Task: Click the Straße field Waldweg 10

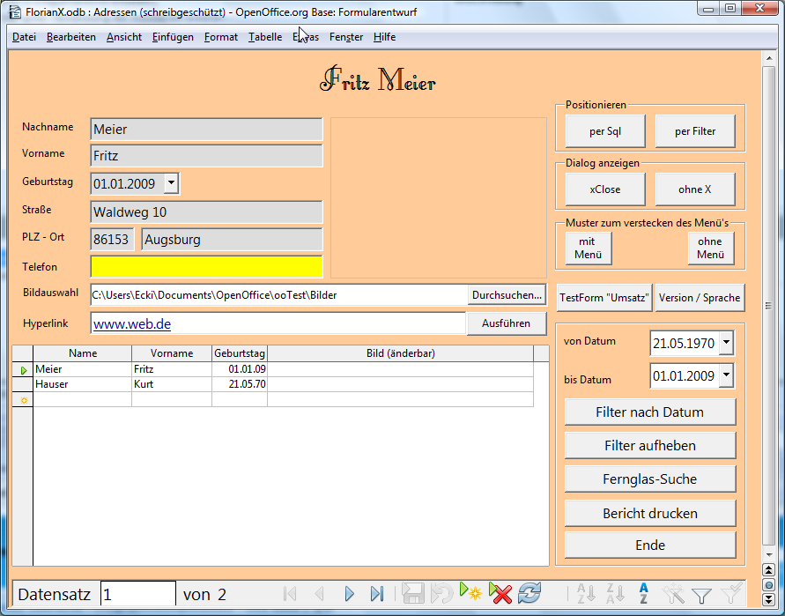Action: (206, 212)
